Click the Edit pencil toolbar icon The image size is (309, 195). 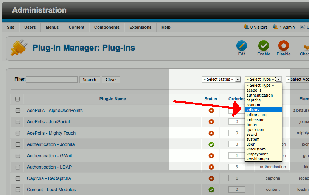(x=242, y=46)
